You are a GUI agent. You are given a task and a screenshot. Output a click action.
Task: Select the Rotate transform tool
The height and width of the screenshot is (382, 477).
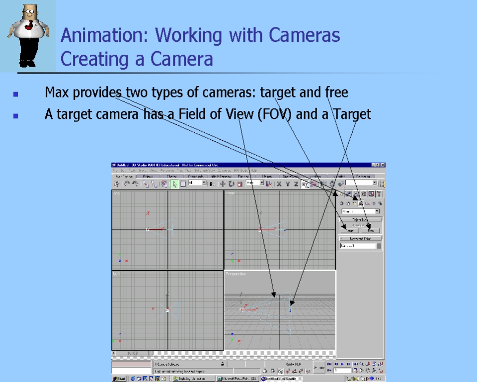pyautogui.click(x=231, y=184)
